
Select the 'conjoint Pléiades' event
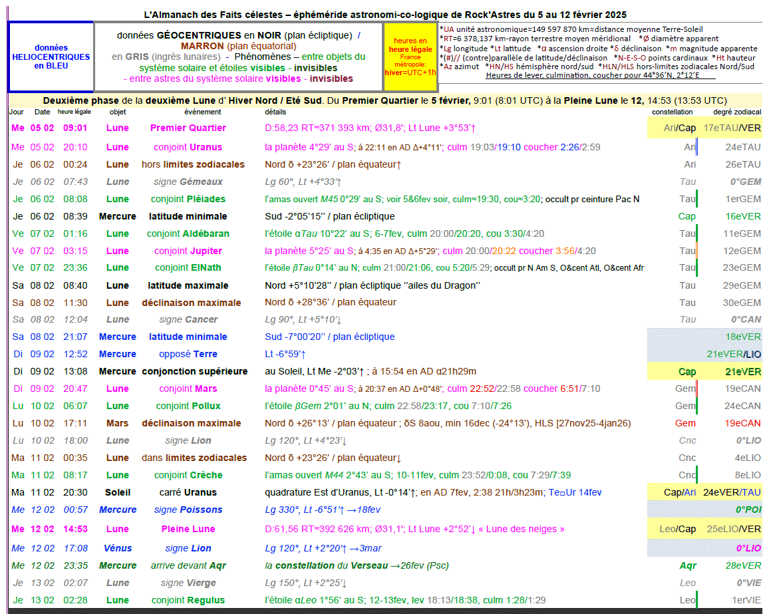tap(188, 199)
